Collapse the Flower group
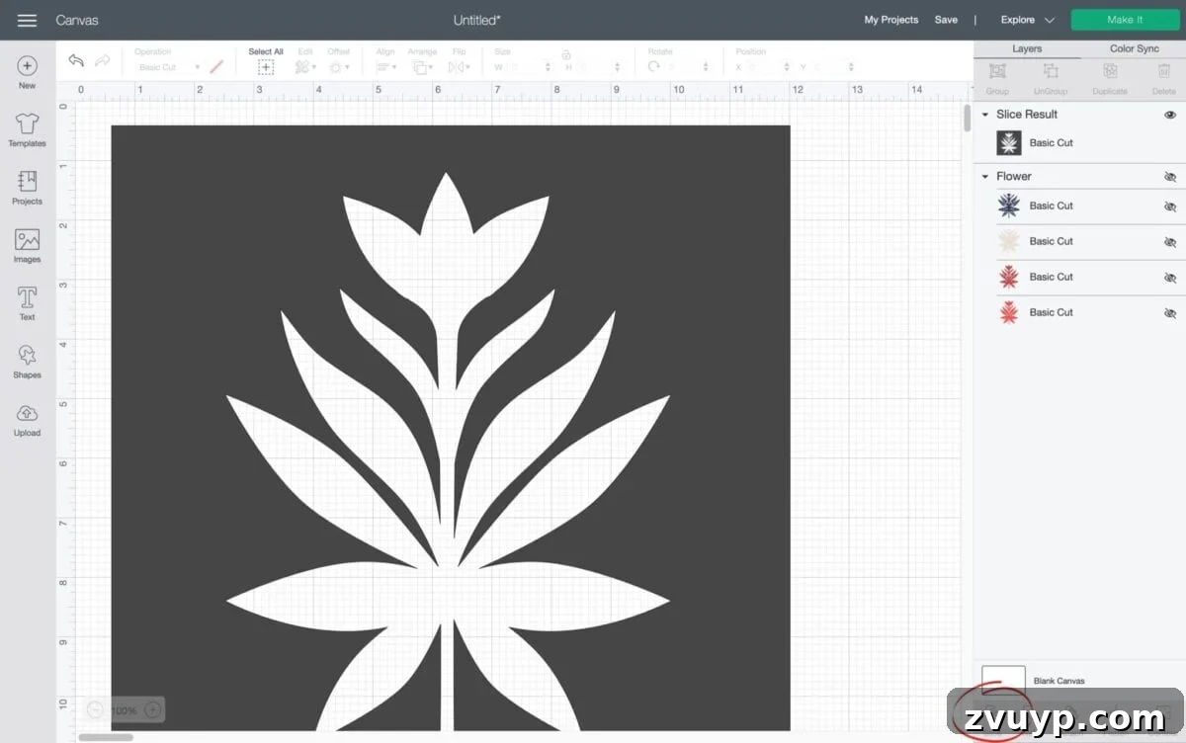The height and width of the screenshot is (743, 1186). click(984, 177)
